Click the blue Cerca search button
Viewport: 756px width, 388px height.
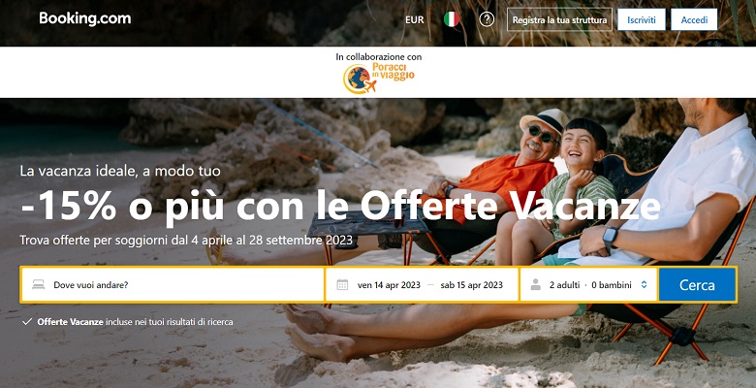(x=697, y=285)
